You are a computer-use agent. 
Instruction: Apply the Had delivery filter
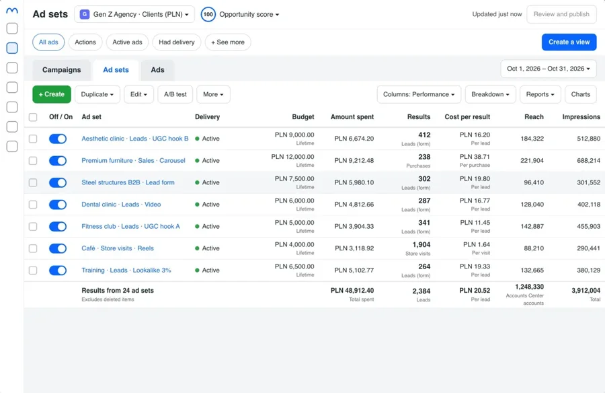coord(177,42)
